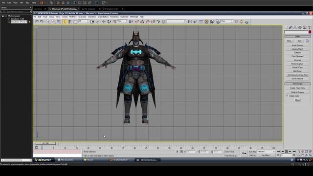
Task: Toggle Absolute/Offset transform type-in mode
Action: tap(181, 152)
